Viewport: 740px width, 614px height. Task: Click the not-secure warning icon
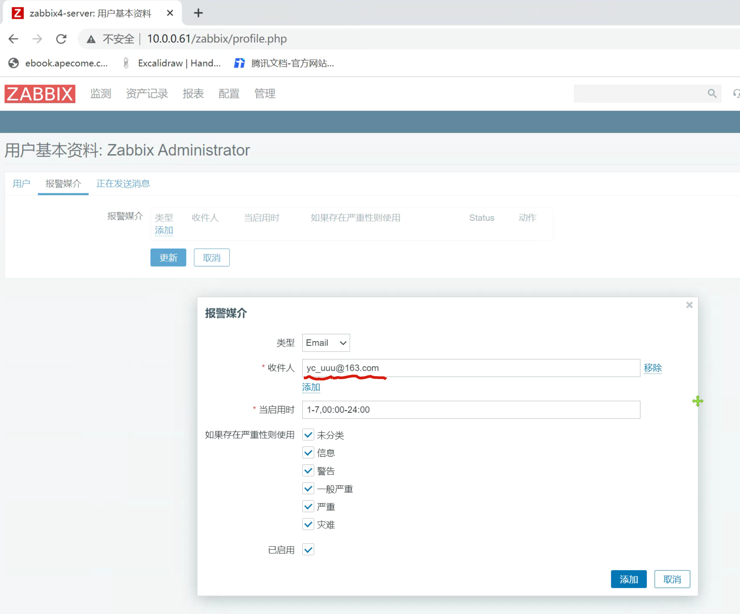(91, 39)
